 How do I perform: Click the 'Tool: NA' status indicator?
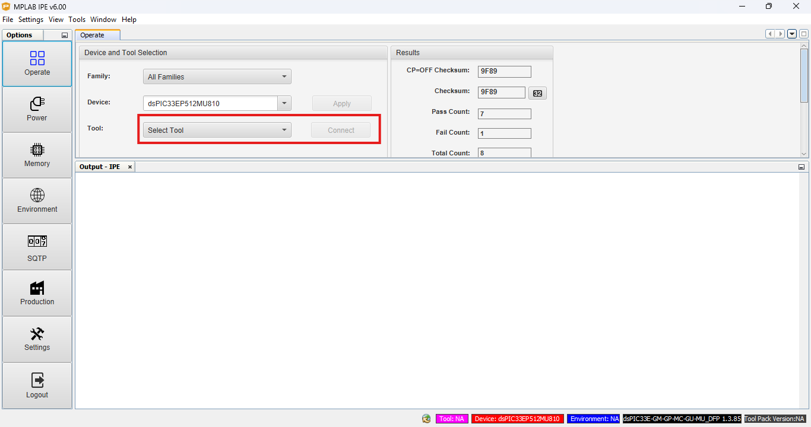click(452, 419)
